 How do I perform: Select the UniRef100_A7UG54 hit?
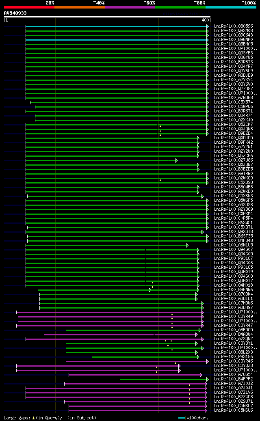233,375
